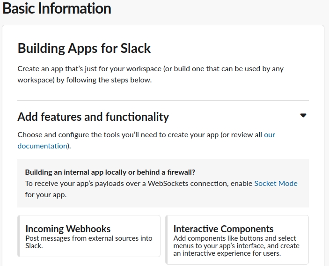Click the 'Add features and functionality' heading

point(93,117)
